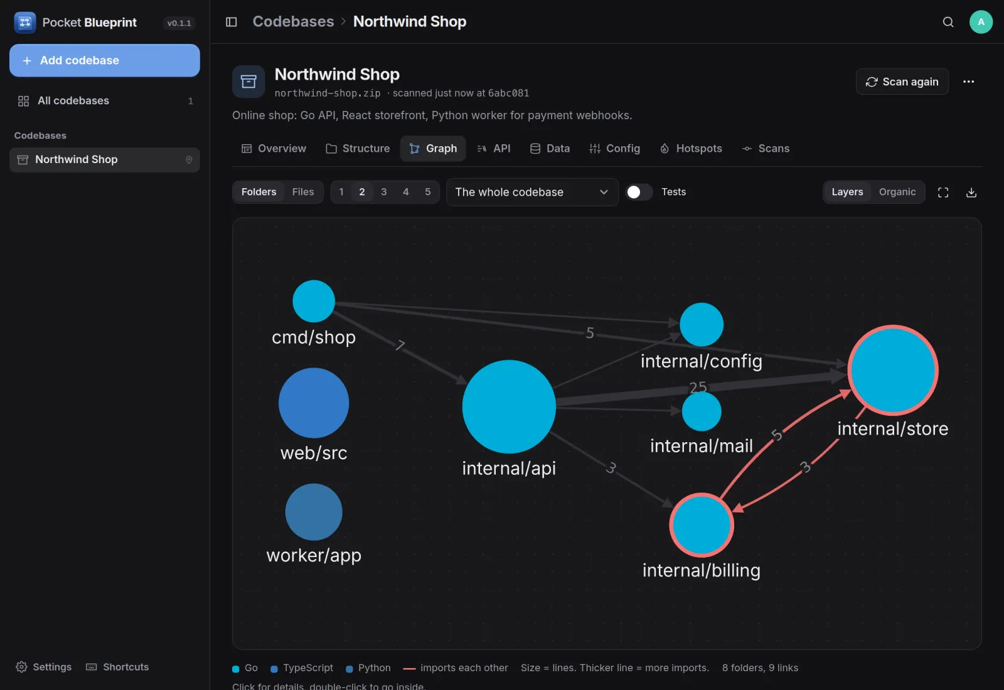Screen dimensions: 1004x690
Task: Set graph depth to 4
Action: pyautogui.click(x=406, y=192)
